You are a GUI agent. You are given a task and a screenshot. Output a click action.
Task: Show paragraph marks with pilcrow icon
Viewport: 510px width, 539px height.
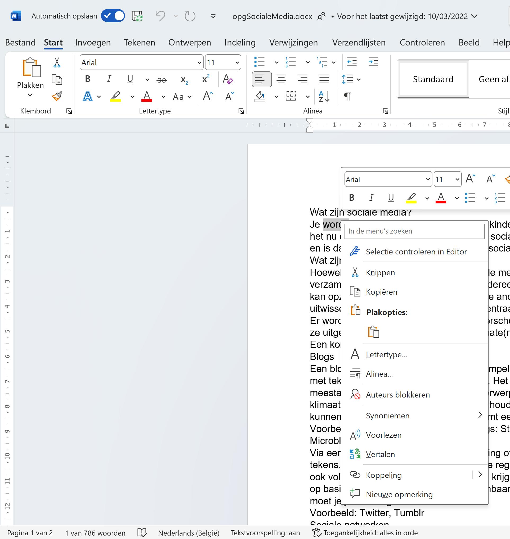347,96
